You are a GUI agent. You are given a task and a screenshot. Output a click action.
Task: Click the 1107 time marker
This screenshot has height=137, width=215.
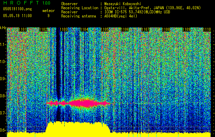click(145, 29)
